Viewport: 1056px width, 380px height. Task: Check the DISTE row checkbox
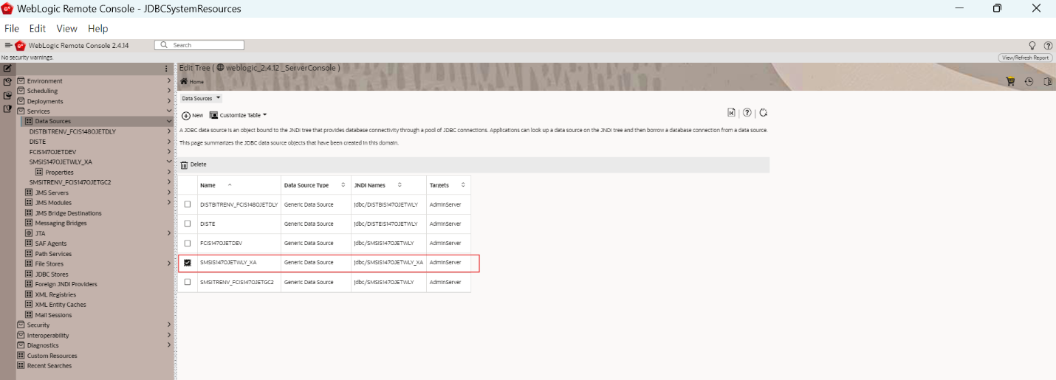pyautogui.click(x=188, y=224)
